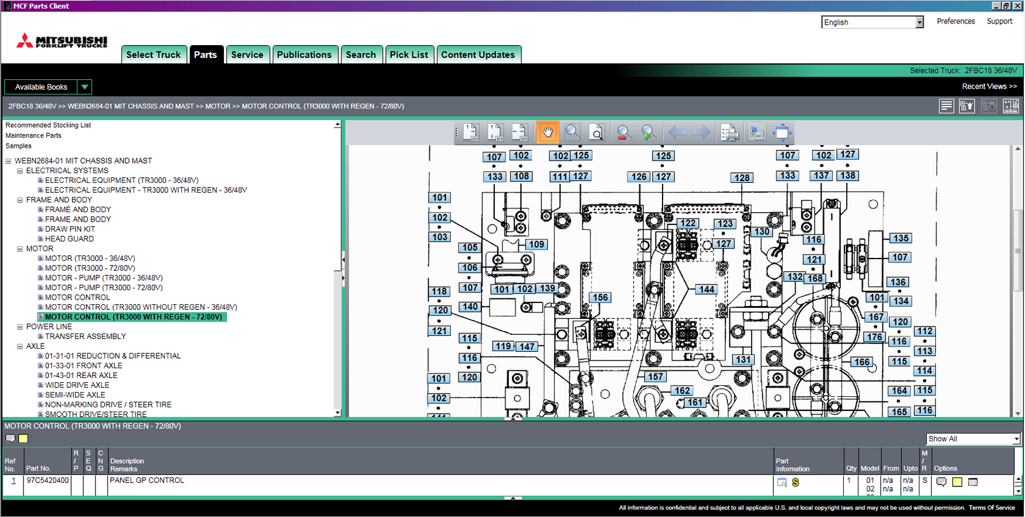Screen dimensions: 1025x517
Task: Collapse the AXLE tree node
Action: coord(20,346)
